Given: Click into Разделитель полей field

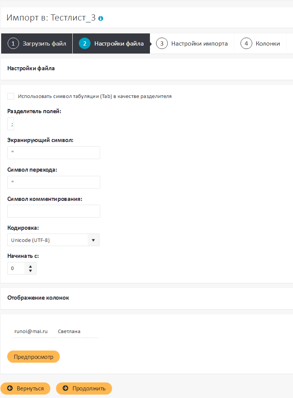Looking at the screenshot, I should [x=11, y=124].
